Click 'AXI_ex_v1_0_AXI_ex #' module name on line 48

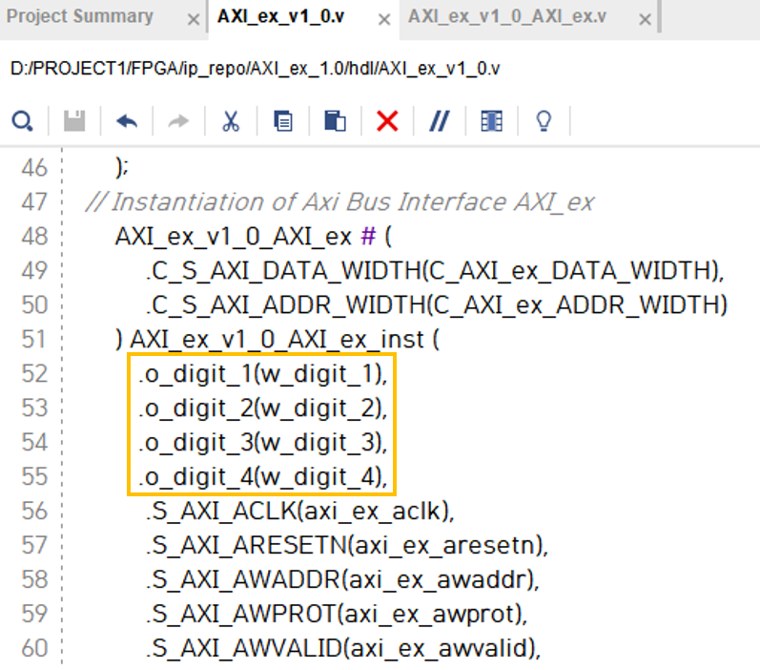(245, 237)
